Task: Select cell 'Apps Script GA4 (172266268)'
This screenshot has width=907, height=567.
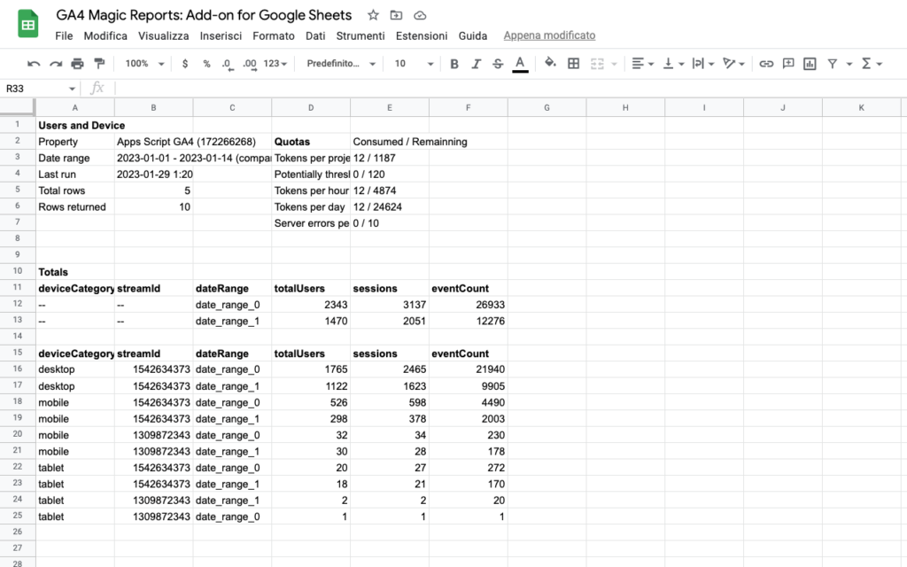Action: (153, 142)
